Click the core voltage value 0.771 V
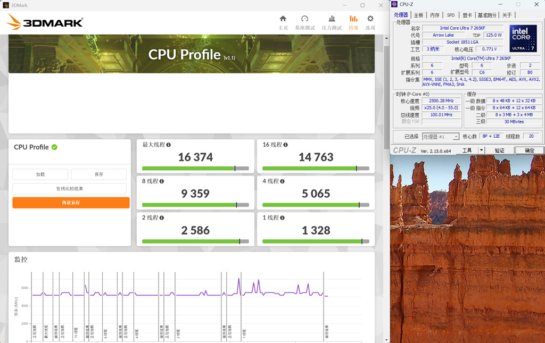Screen dimensions: 545x343 tap(490, 49)
